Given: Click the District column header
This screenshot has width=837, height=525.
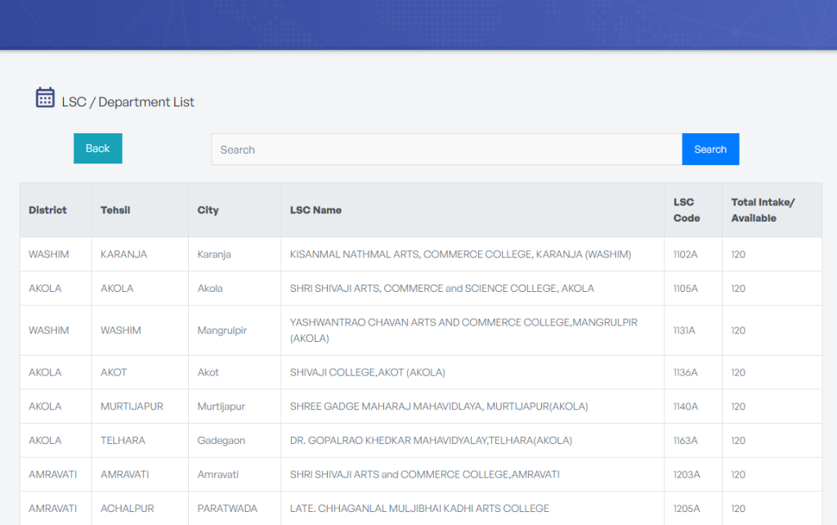Looking at the screenshot, I should click(x=47, y=210).
